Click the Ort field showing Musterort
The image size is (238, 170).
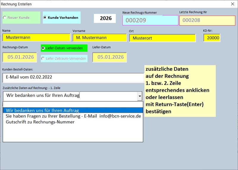tap(162, 38)
